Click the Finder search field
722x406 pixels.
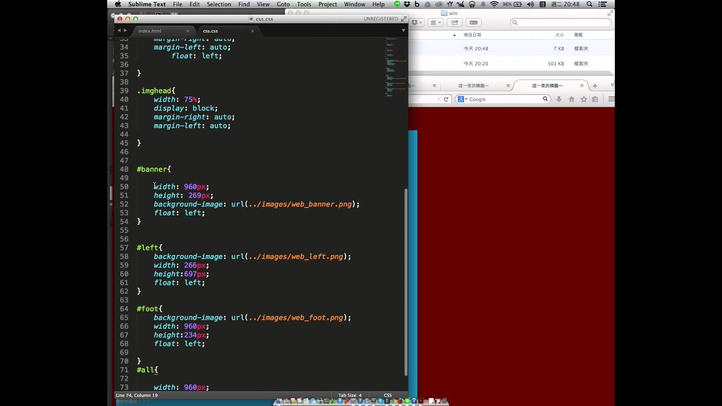tap(561, 23)
